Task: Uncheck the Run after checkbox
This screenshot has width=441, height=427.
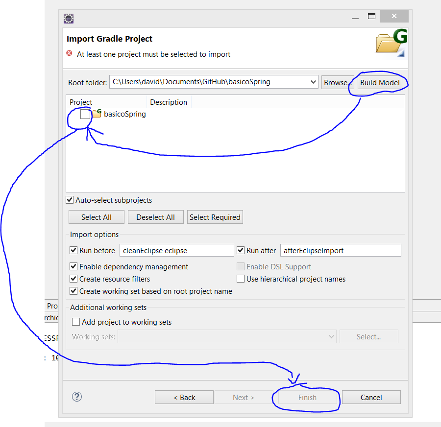Action: (x=241, y=250)
